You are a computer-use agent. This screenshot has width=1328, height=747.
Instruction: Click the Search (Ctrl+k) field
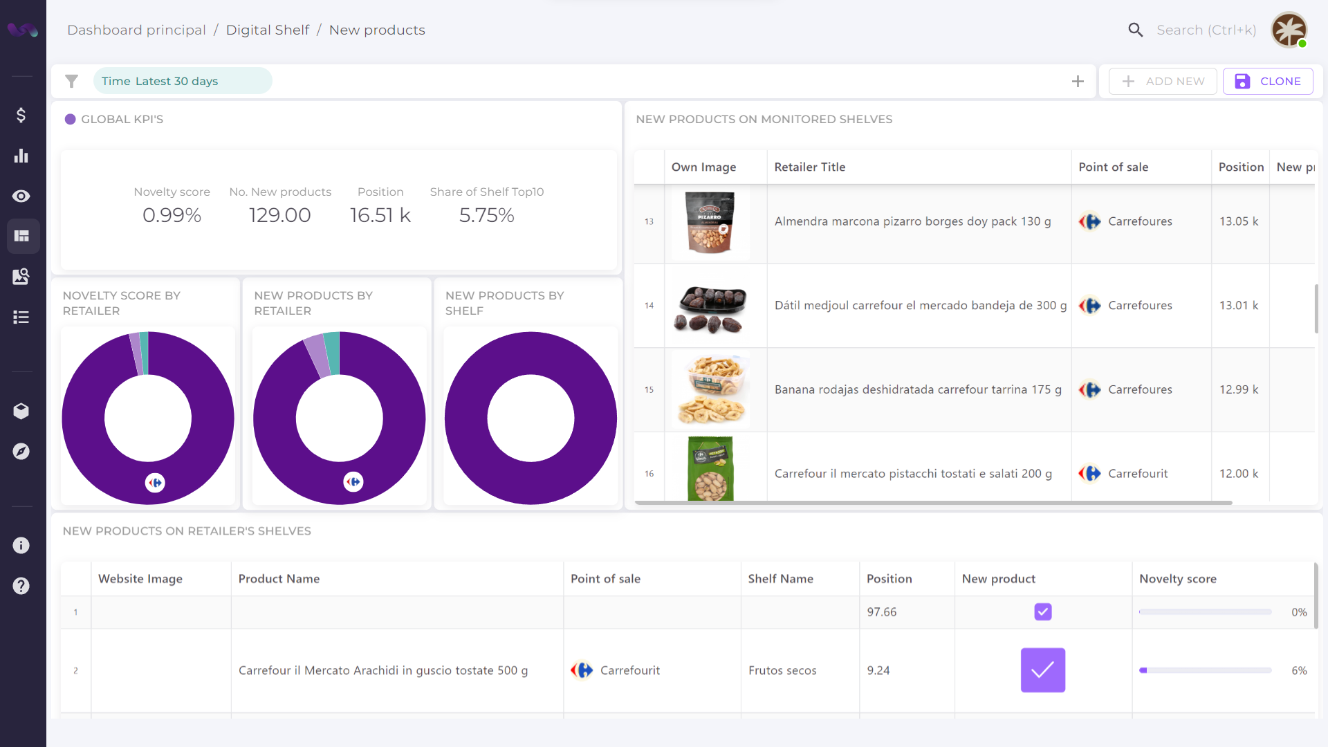pos(1206,30)
